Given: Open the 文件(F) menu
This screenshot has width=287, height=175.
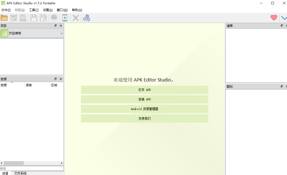Looking at the screenshot, I should (6, 10).
